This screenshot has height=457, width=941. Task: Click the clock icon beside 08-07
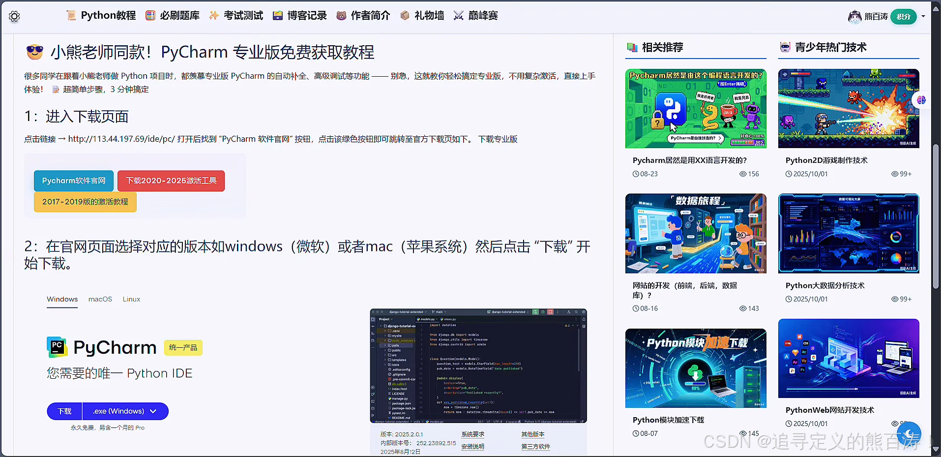point(636,434)
